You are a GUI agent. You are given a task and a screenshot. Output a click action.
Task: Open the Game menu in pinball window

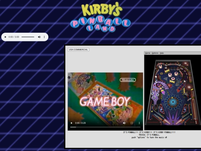click(147, 53)
